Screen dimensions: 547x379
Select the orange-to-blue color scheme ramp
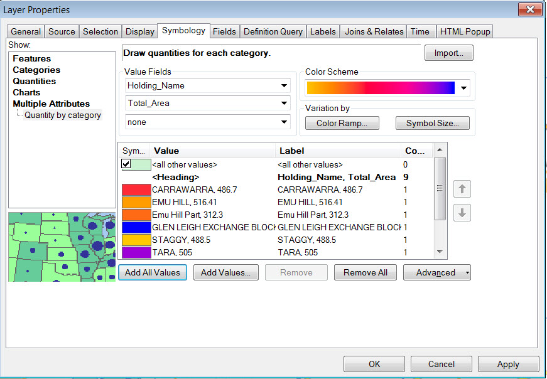point(381,88)
